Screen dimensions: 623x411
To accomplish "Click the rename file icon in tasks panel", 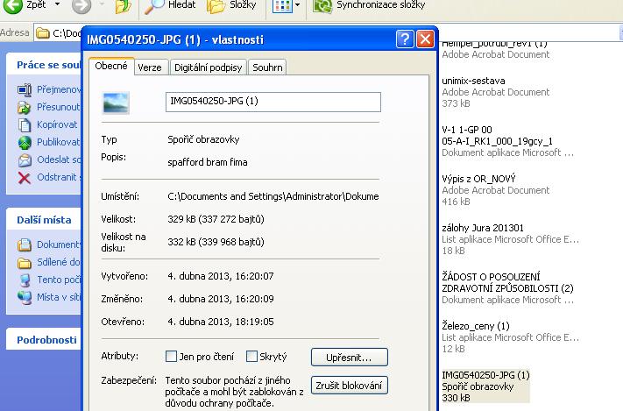I will 25,90.
